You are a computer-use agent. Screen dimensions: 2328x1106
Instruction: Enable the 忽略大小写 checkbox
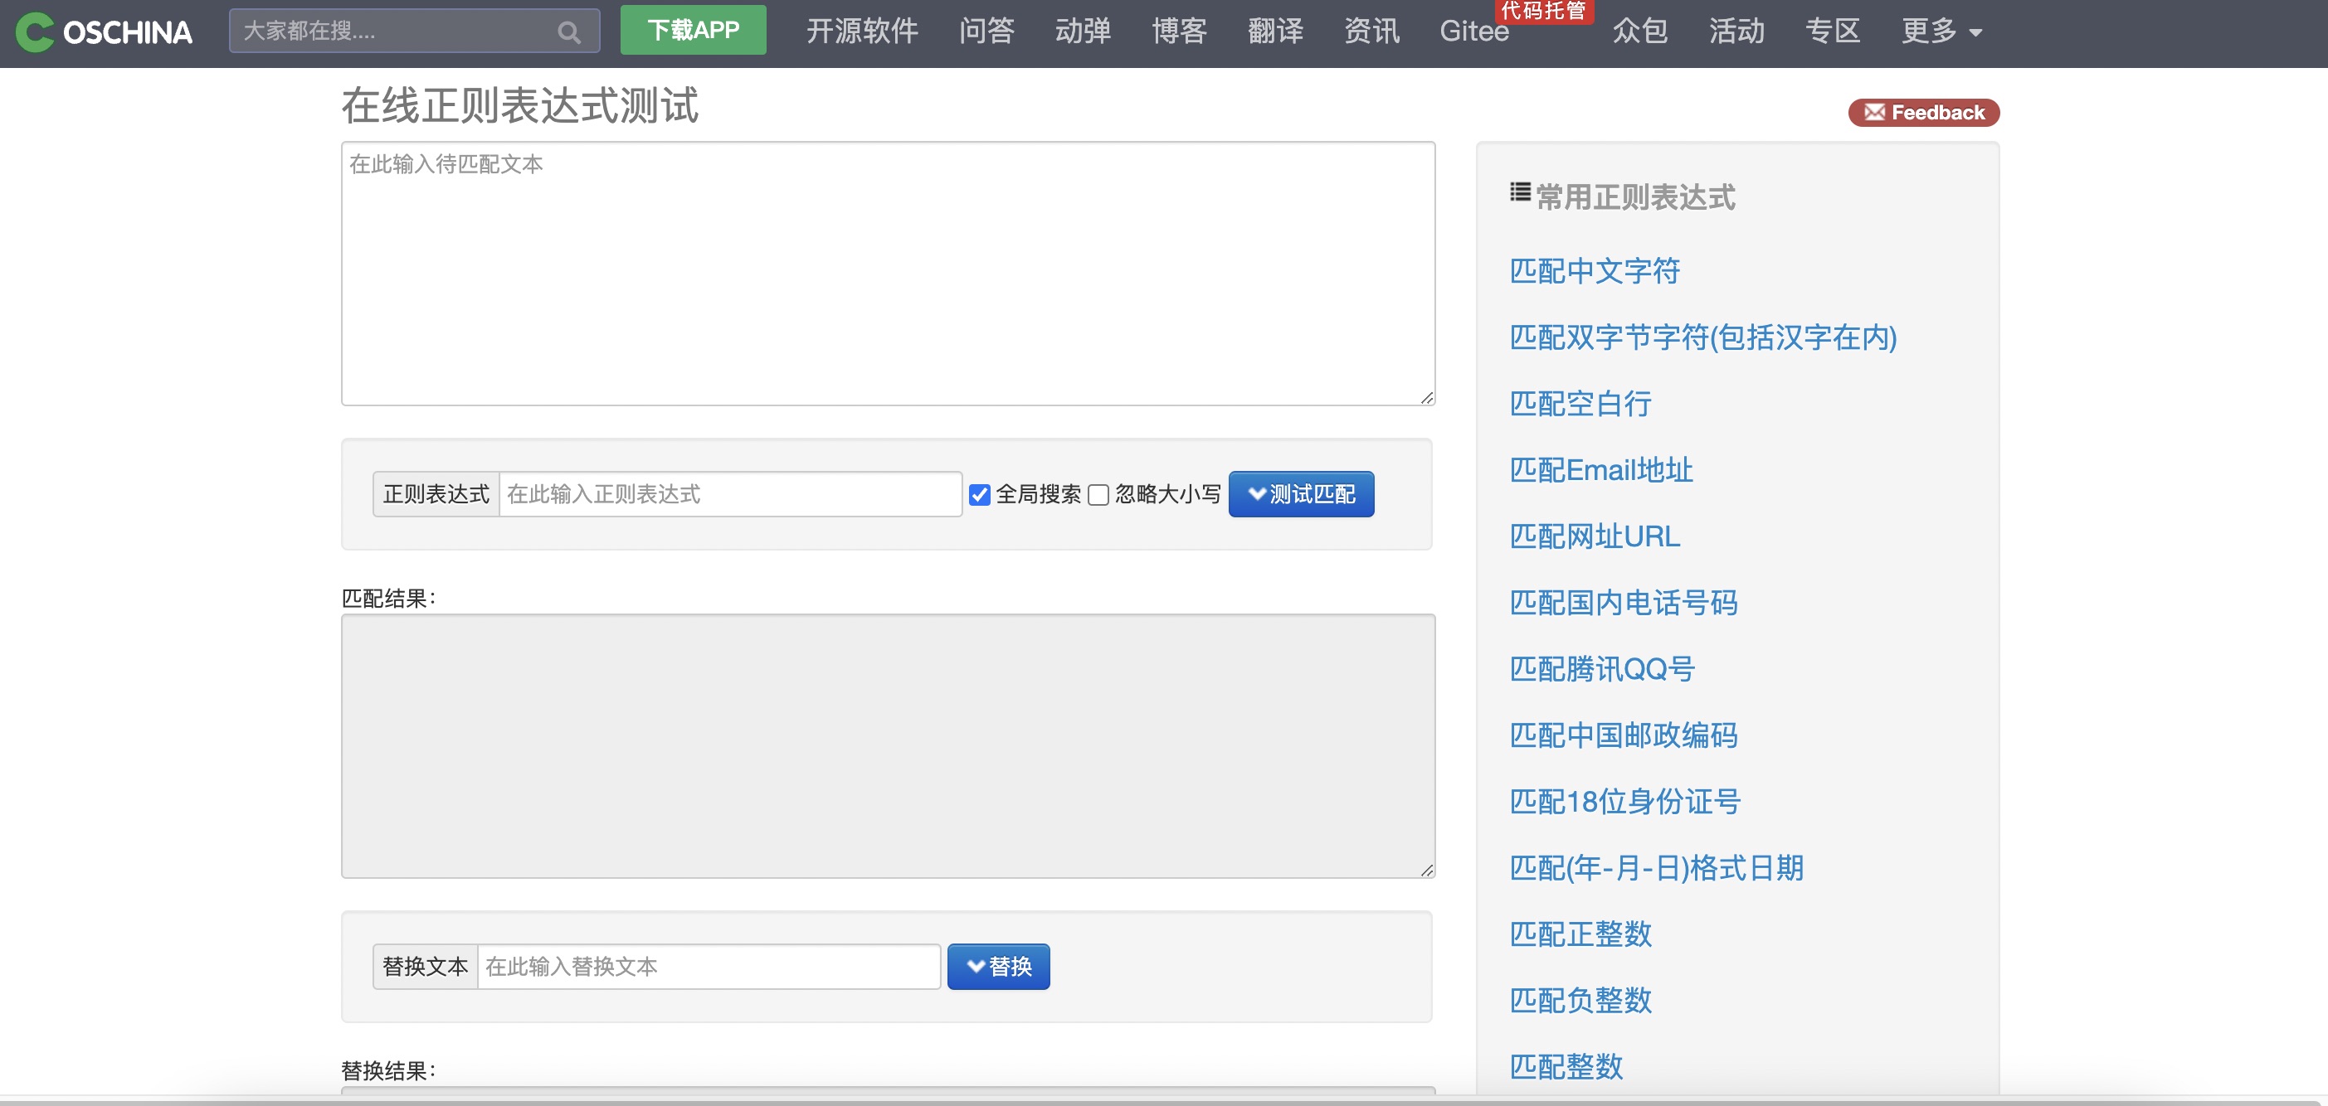(1098, 495)
